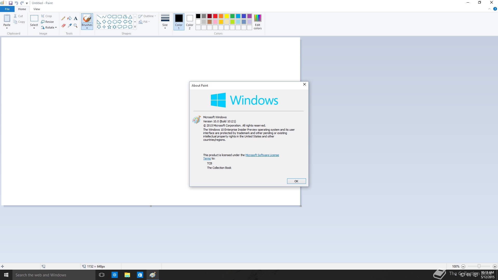Switch to the View tab
Screen dimensions: 498x280
tap(37, 9)
